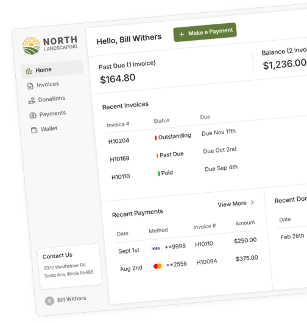Viewport: 307px width, 323px height.
Task: Click the North Landscaping sun logo
Action: coord(31,46)
